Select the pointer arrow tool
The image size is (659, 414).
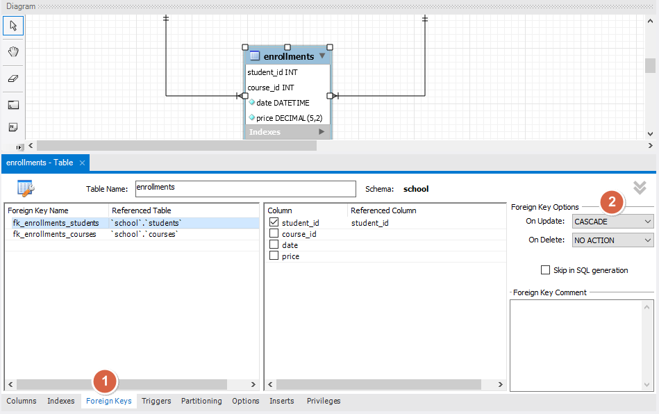click(x=13, y=26)
